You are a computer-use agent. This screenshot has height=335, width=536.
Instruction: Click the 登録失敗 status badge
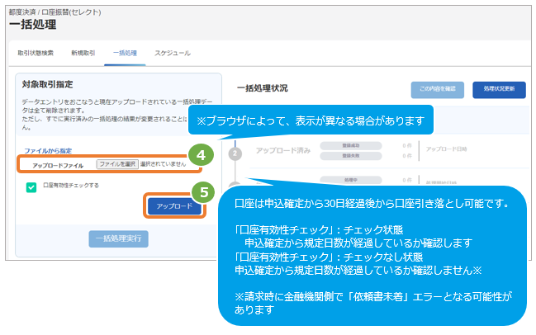(x=351, y=156)
